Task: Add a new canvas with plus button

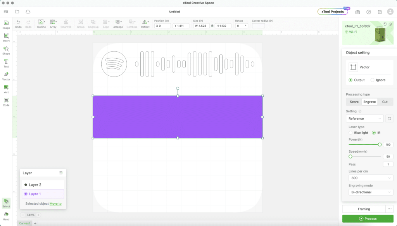Action: click(35, 223)
